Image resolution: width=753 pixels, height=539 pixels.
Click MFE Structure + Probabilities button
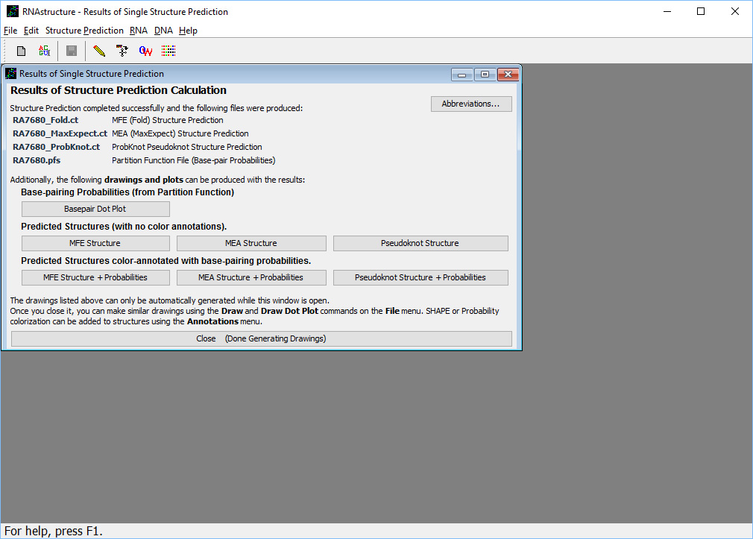point(95,277)
